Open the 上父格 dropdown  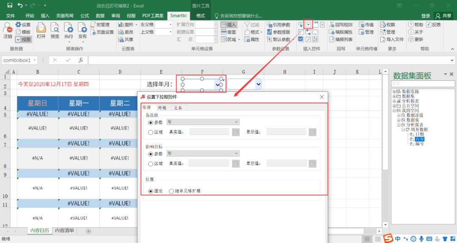[x=170, y=32]
